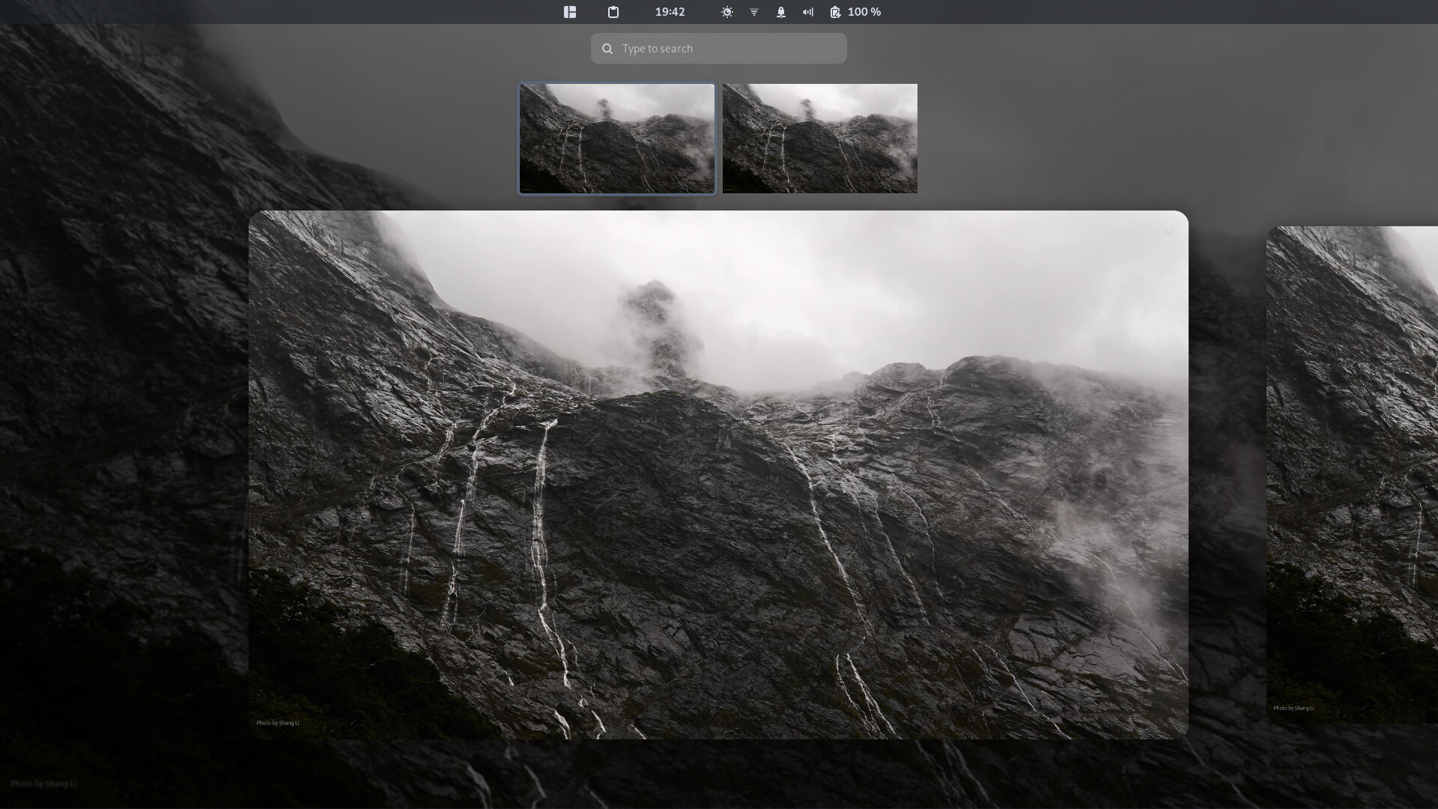Click Photo by Shang Li in central preview

[x=278, y=723]
